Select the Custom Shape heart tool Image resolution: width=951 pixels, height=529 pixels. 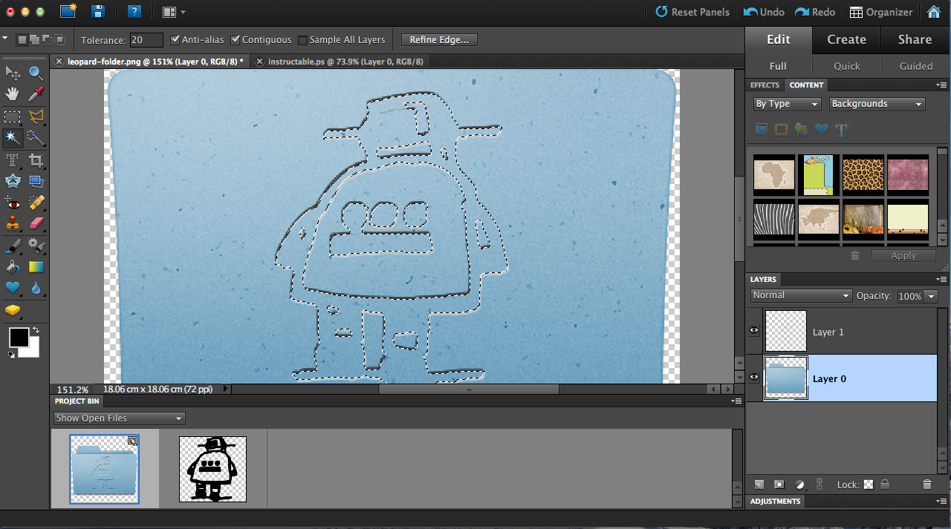(x=13, y=288)
